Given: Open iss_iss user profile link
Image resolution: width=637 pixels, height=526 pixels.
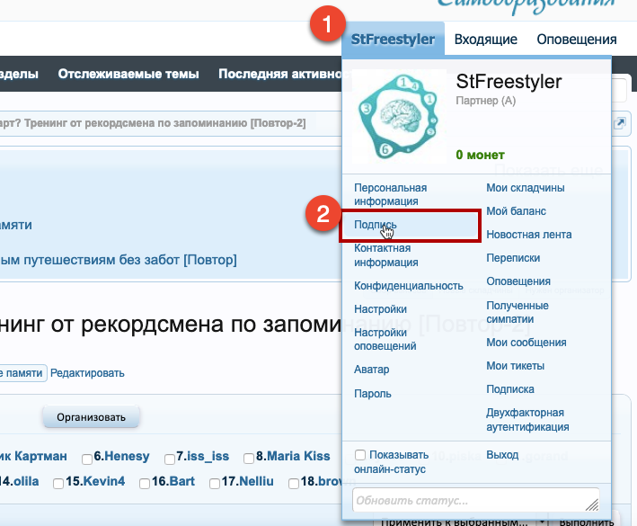Looking at the screenshot, I should point(208,456).
